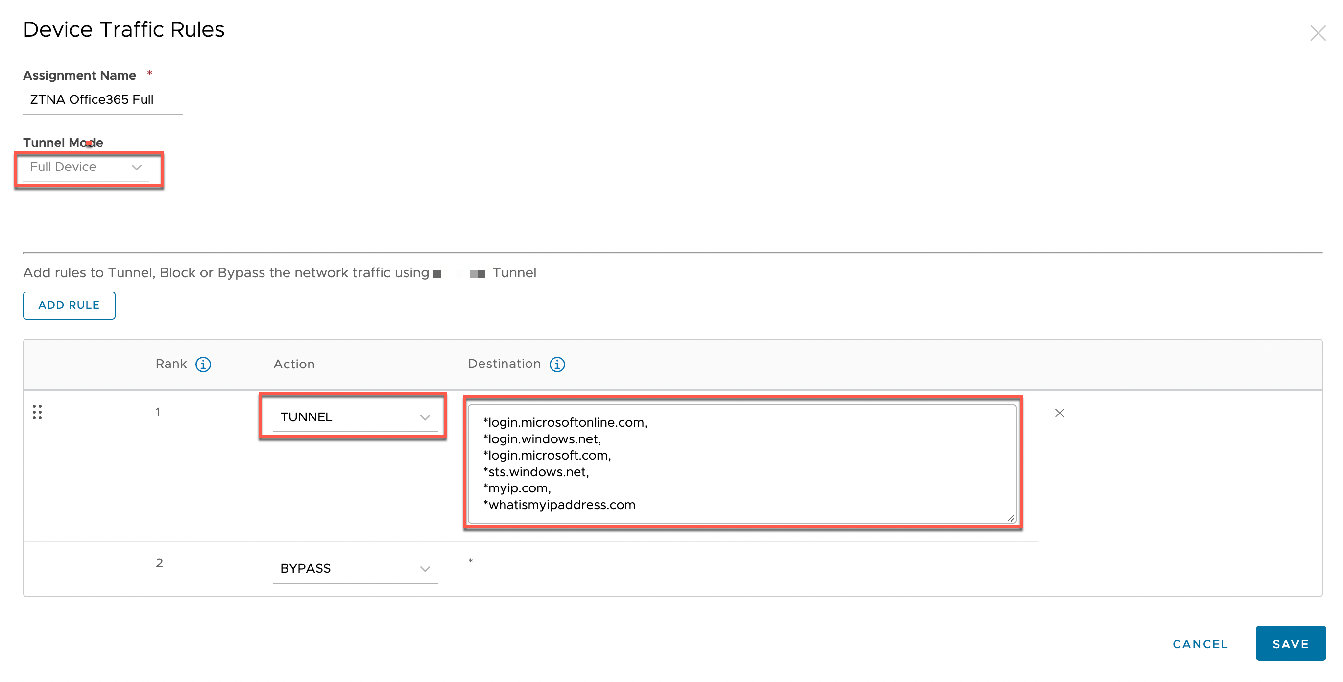Click the rule 2 destination asterisk
This screenshot has width=1343, height=682.
tap(470, 561)
